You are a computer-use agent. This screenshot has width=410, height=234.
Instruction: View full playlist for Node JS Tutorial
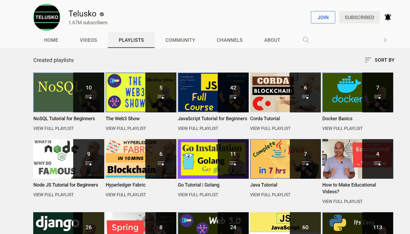pyautogui.click(x=53, y=195)
